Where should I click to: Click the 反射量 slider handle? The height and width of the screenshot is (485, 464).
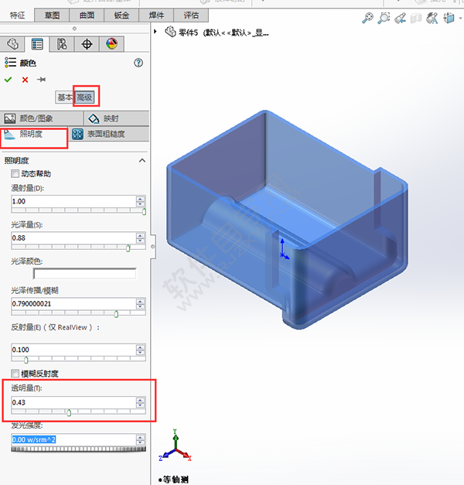point(26,360)
